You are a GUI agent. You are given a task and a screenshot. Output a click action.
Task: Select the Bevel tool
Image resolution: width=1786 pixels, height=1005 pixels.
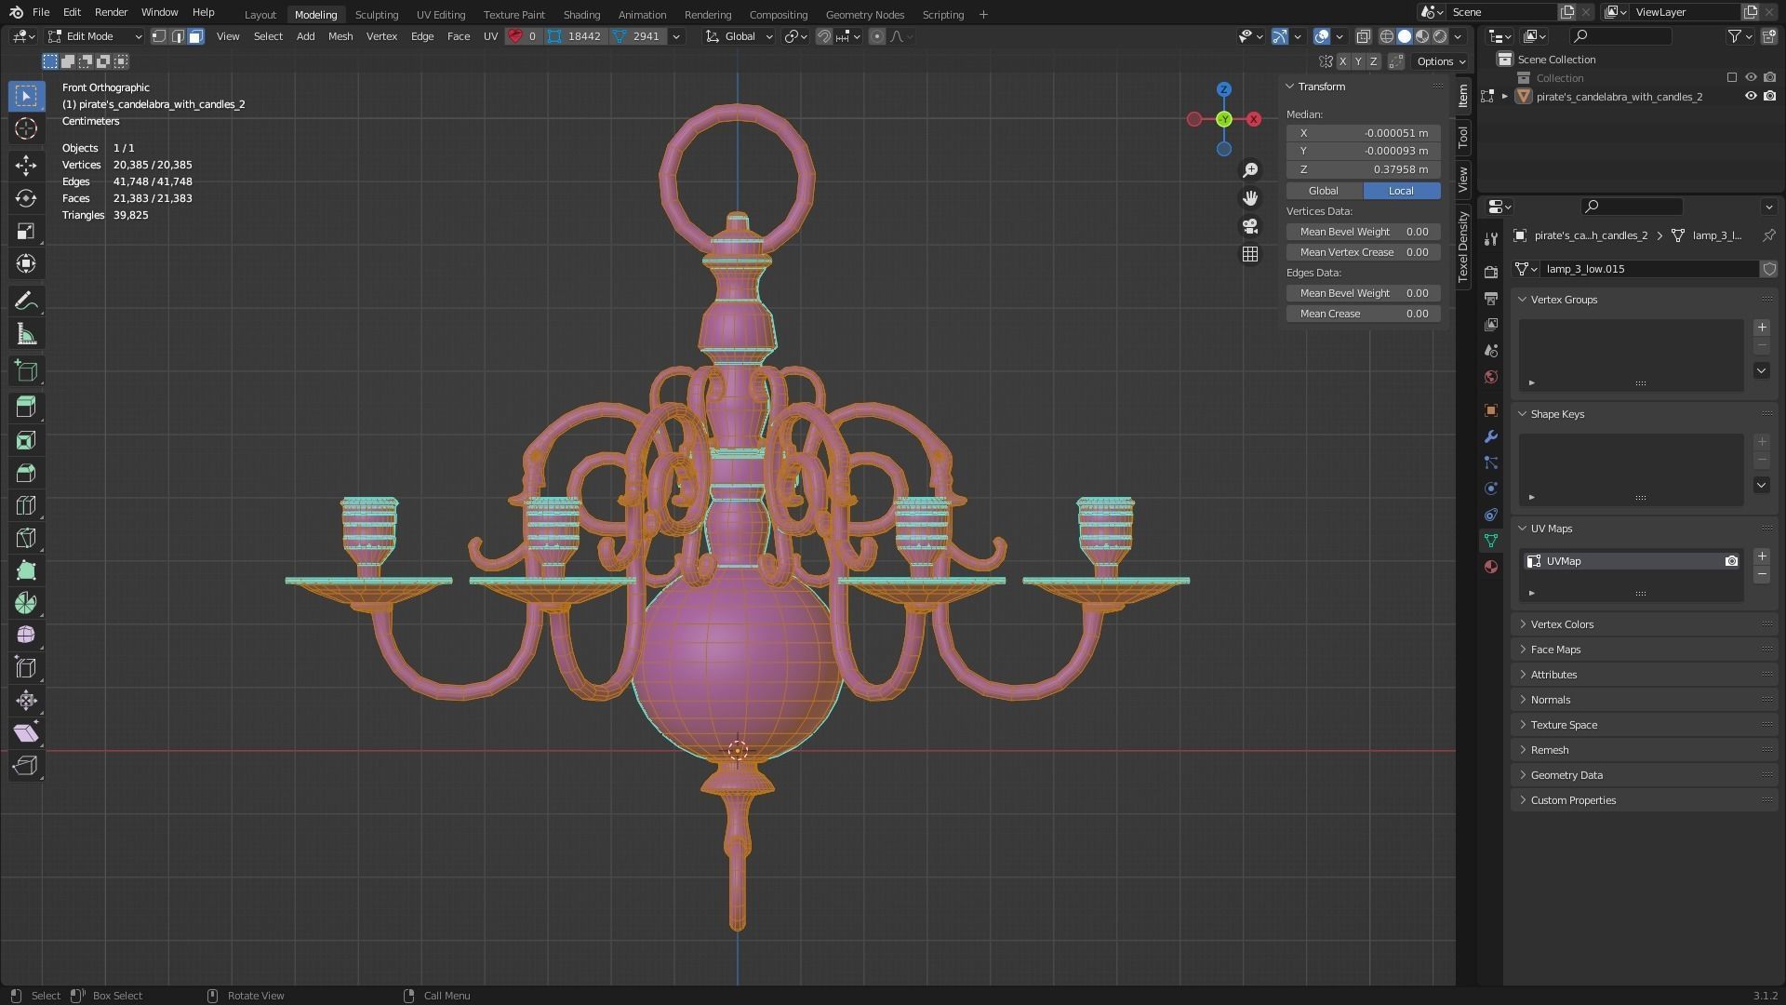[x=26, y=472]
